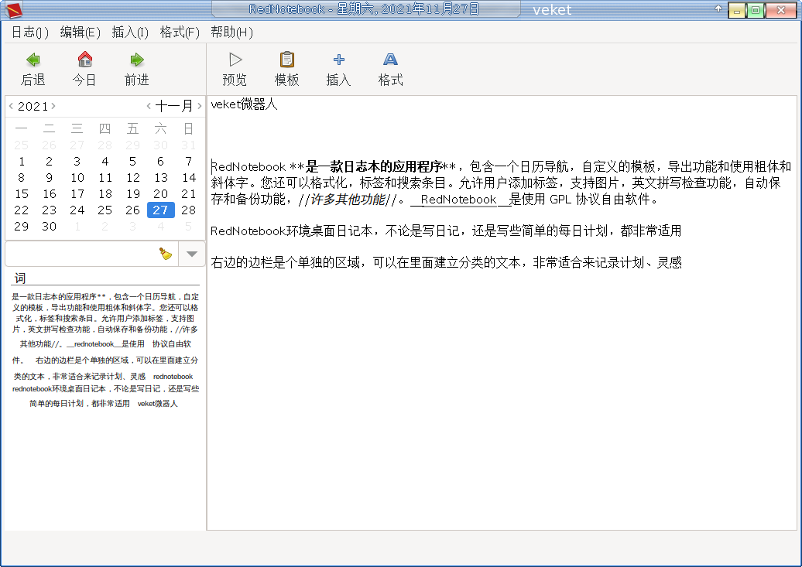Select November 28 in the calendar
Screen dimensions: 802x567
click(x=189, y=210)
